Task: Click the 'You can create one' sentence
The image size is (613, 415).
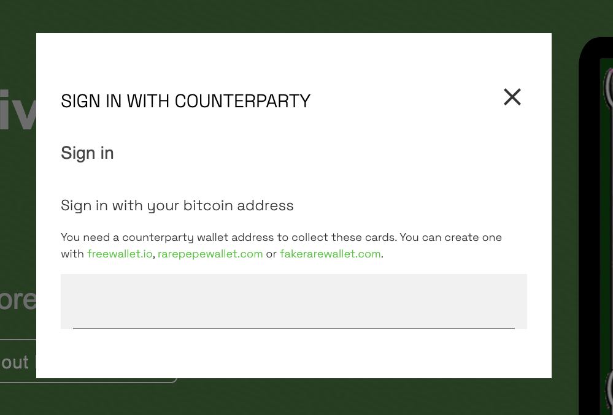Action: coord(451,237)
